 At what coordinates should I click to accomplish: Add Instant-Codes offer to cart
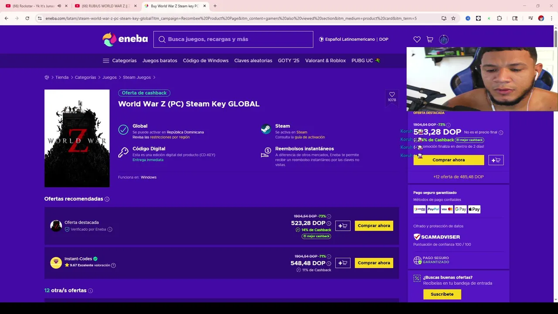pyautogui.click(x=343, y=263)
